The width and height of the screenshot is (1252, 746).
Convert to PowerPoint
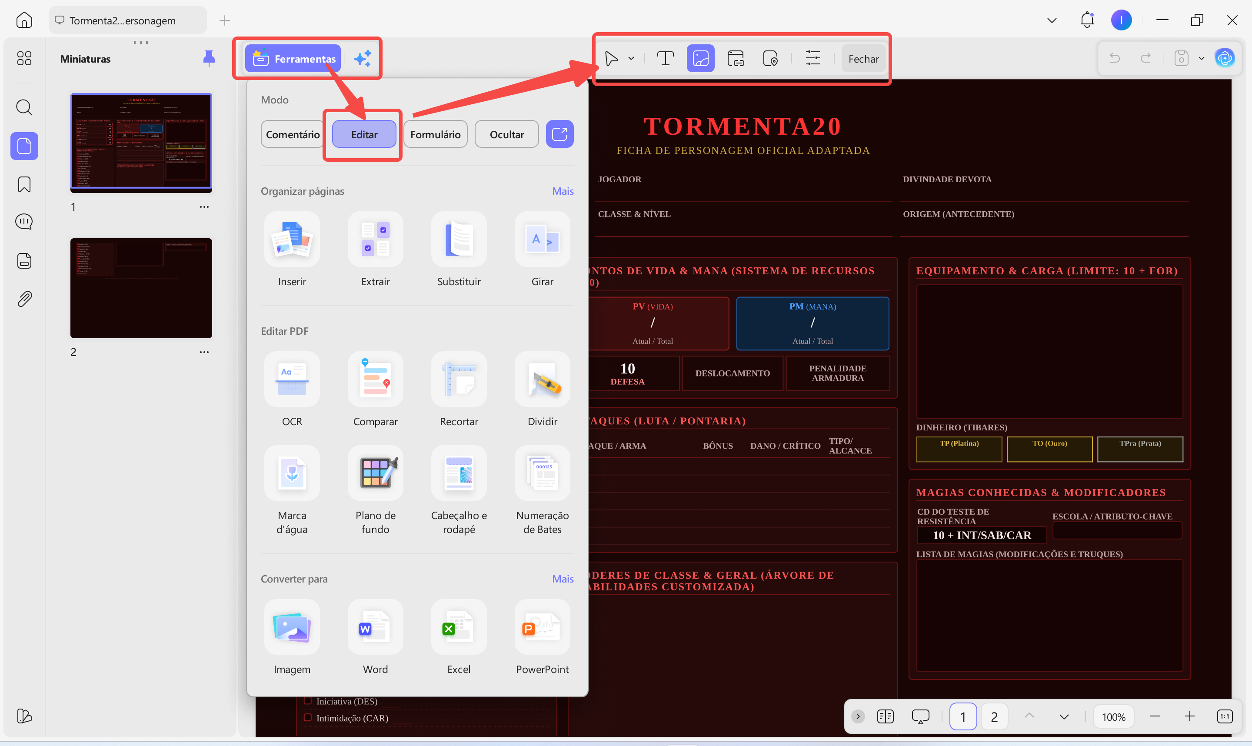542,627
